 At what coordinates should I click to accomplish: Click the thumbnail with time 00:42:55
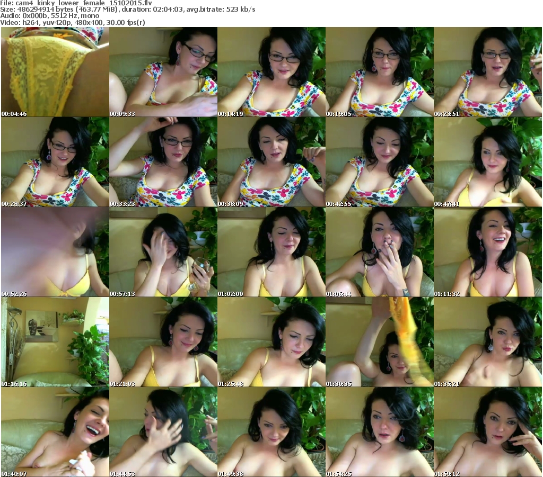pyautogui.click(x=380, y=162)
